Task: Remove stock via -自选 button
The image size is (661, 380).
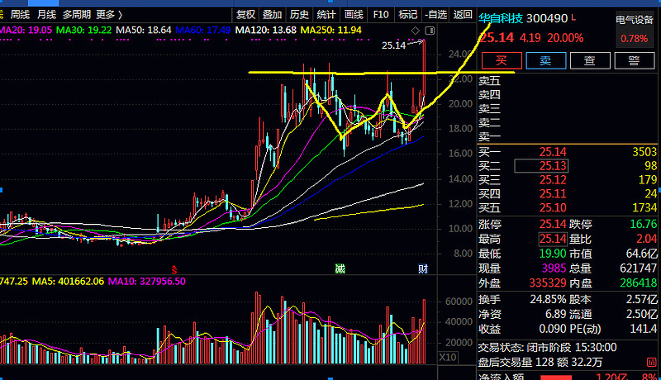Action: 435,15
